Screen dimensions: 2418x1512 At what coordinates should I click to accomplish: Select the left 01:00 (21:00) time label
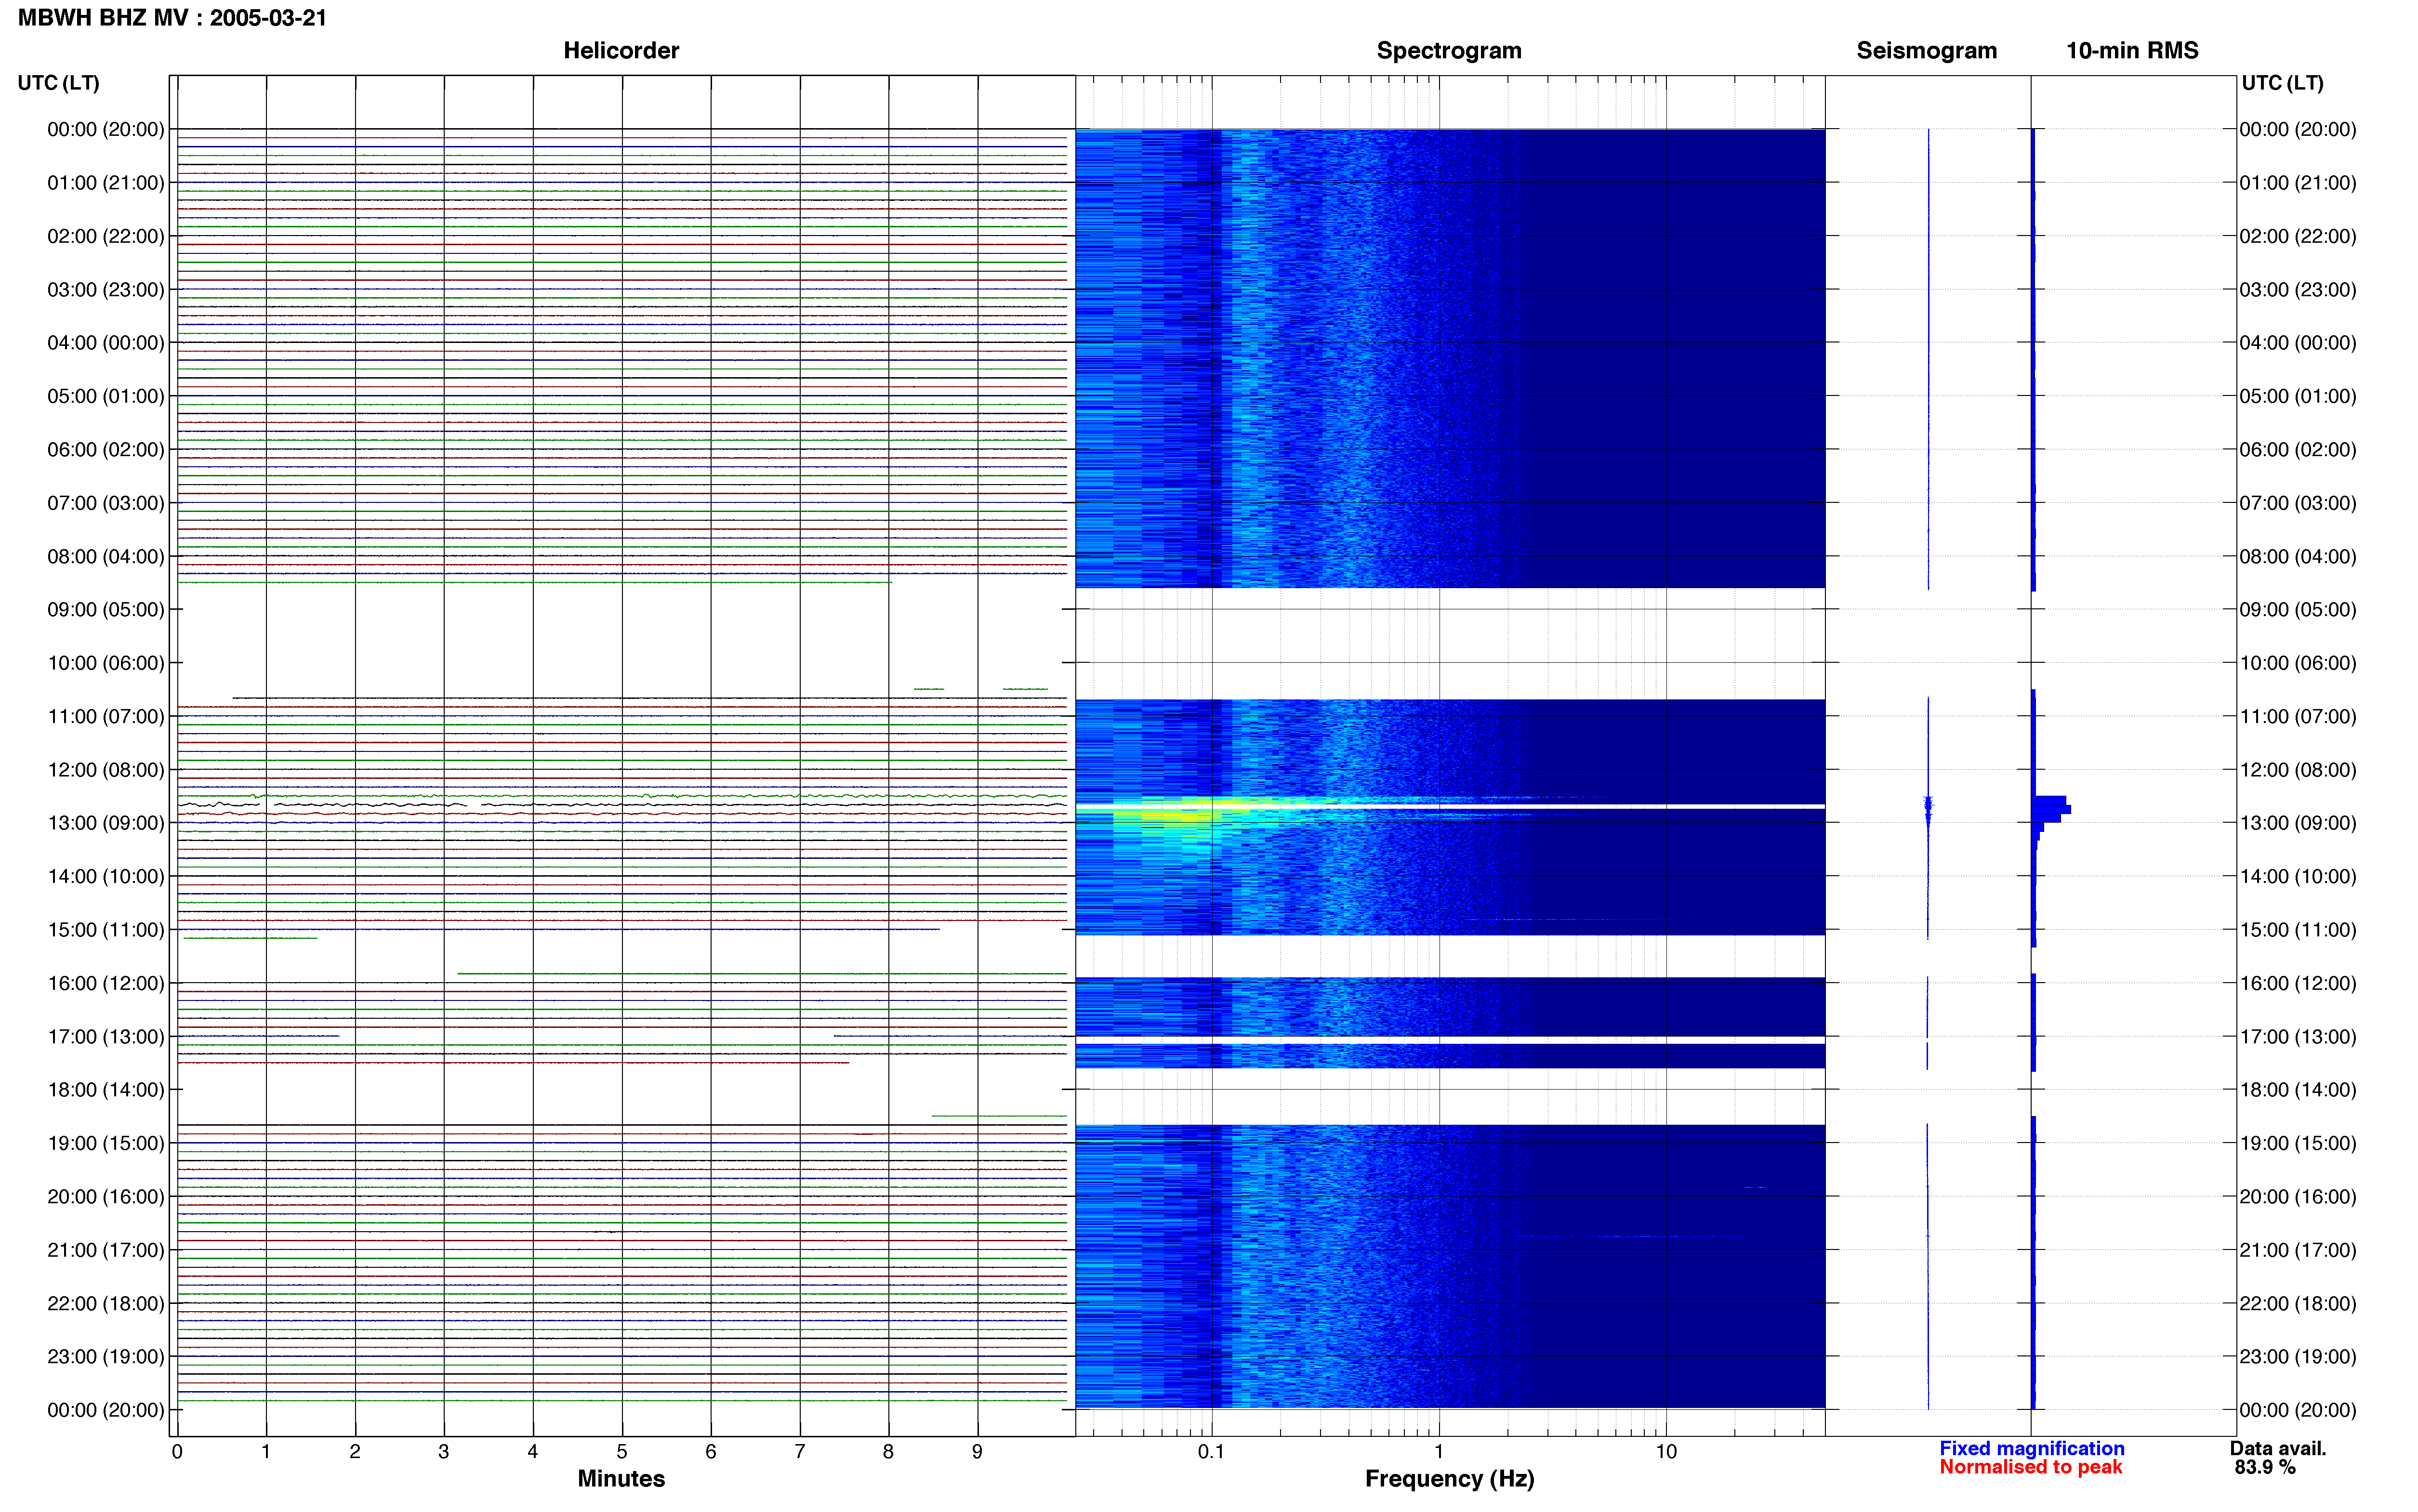pos(105,183)
